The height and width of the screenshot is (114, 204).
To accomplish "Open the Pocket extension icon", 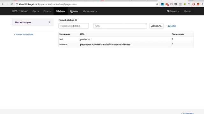I will pyautogui.click(x=176, y=4).
